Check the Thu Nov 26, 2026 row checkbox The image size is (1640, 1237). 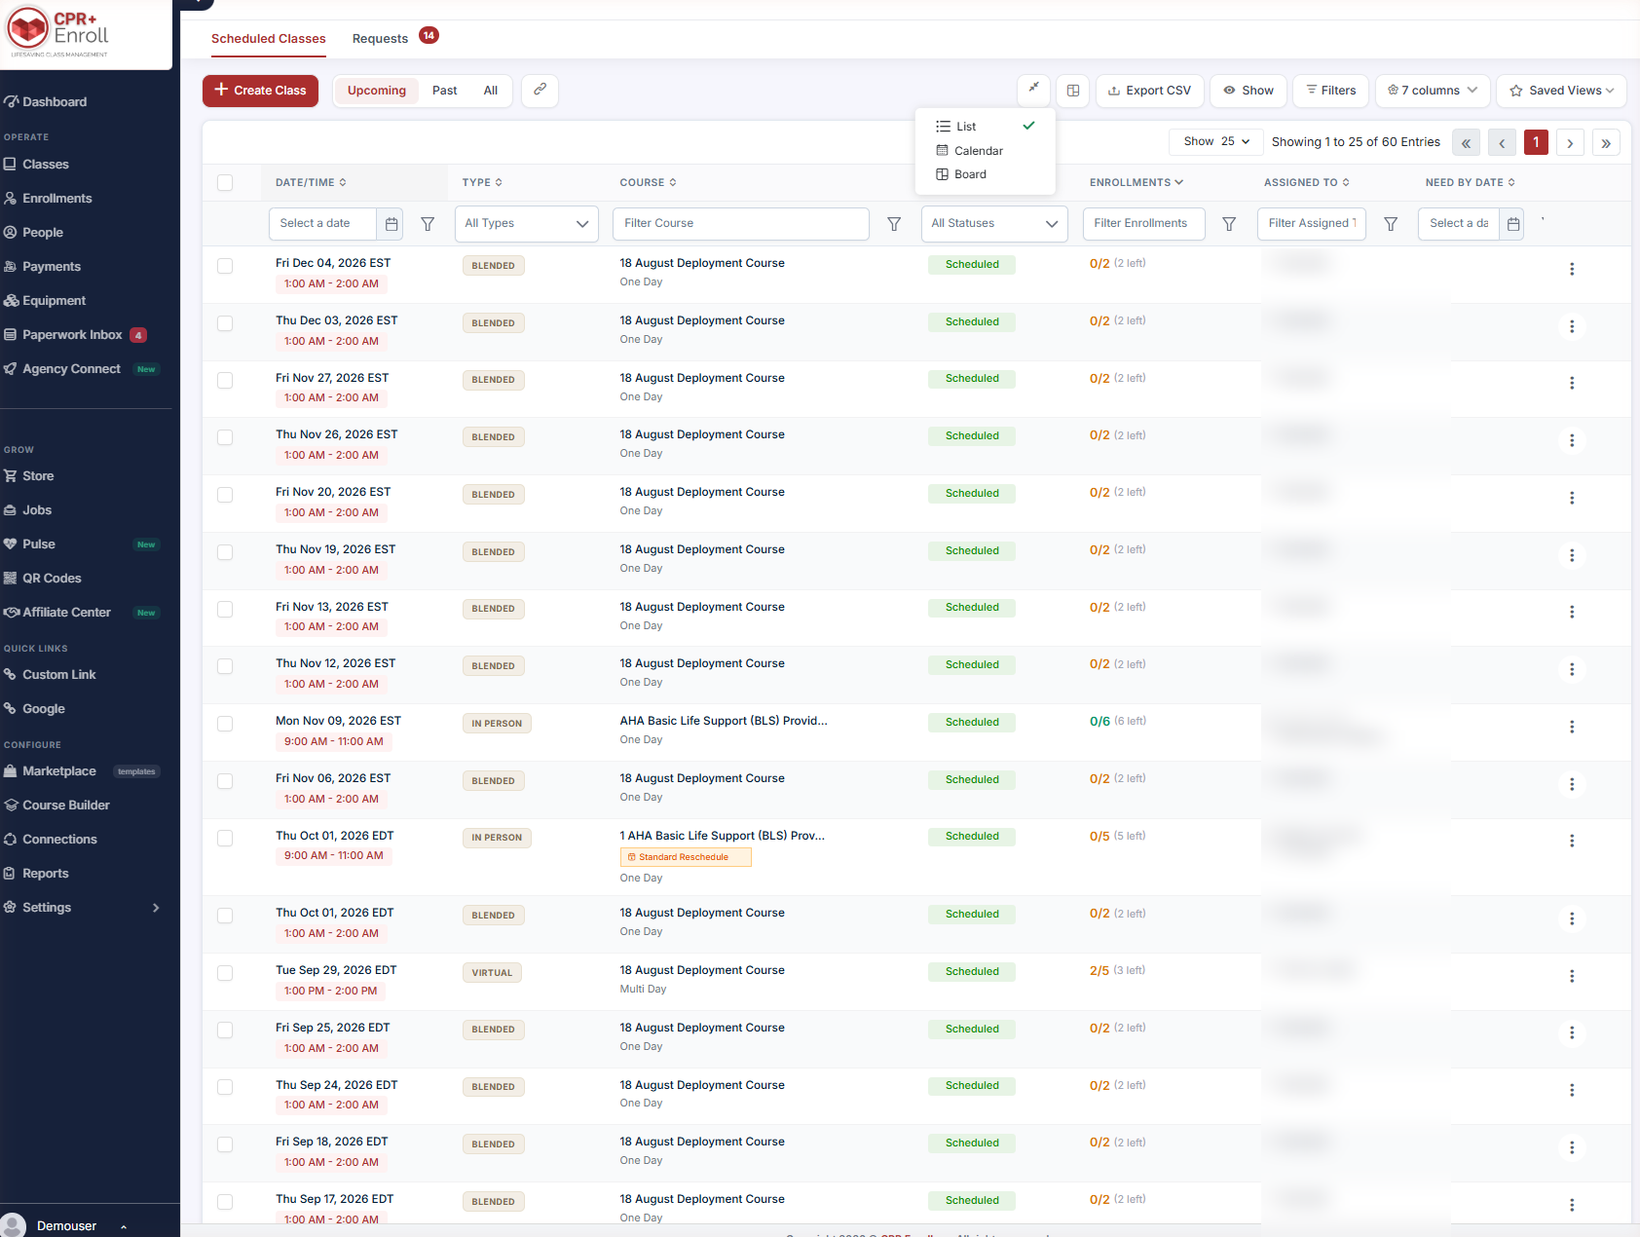point(225,437)
